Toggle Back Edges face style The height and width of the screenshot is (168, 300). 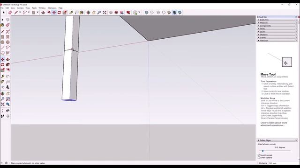coord(152,13)
